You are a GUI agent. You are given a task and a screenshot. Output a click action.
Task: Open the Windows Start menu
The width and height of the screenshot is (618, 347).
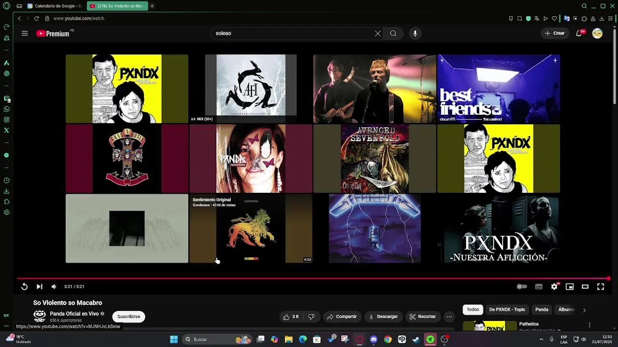(174, 339)
